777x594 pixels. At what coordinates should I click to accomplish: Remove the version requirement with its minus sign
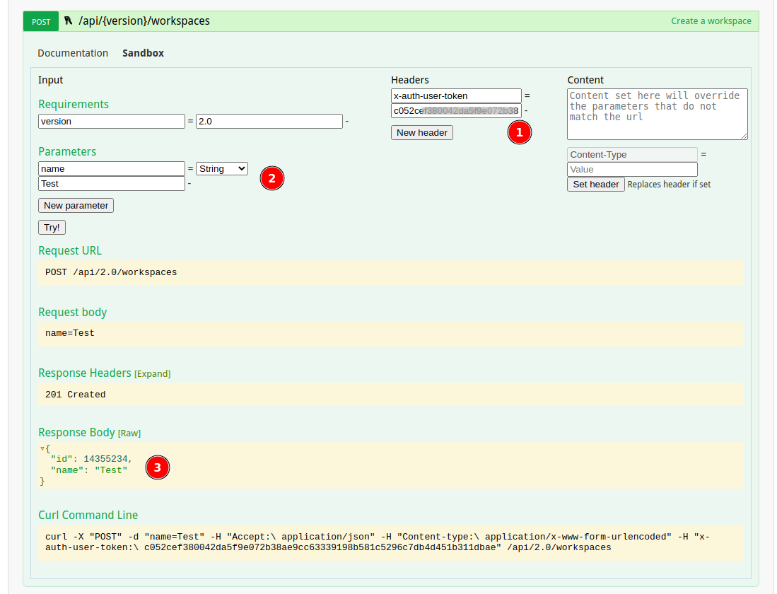pyautogui.click(x=347, y=122)
